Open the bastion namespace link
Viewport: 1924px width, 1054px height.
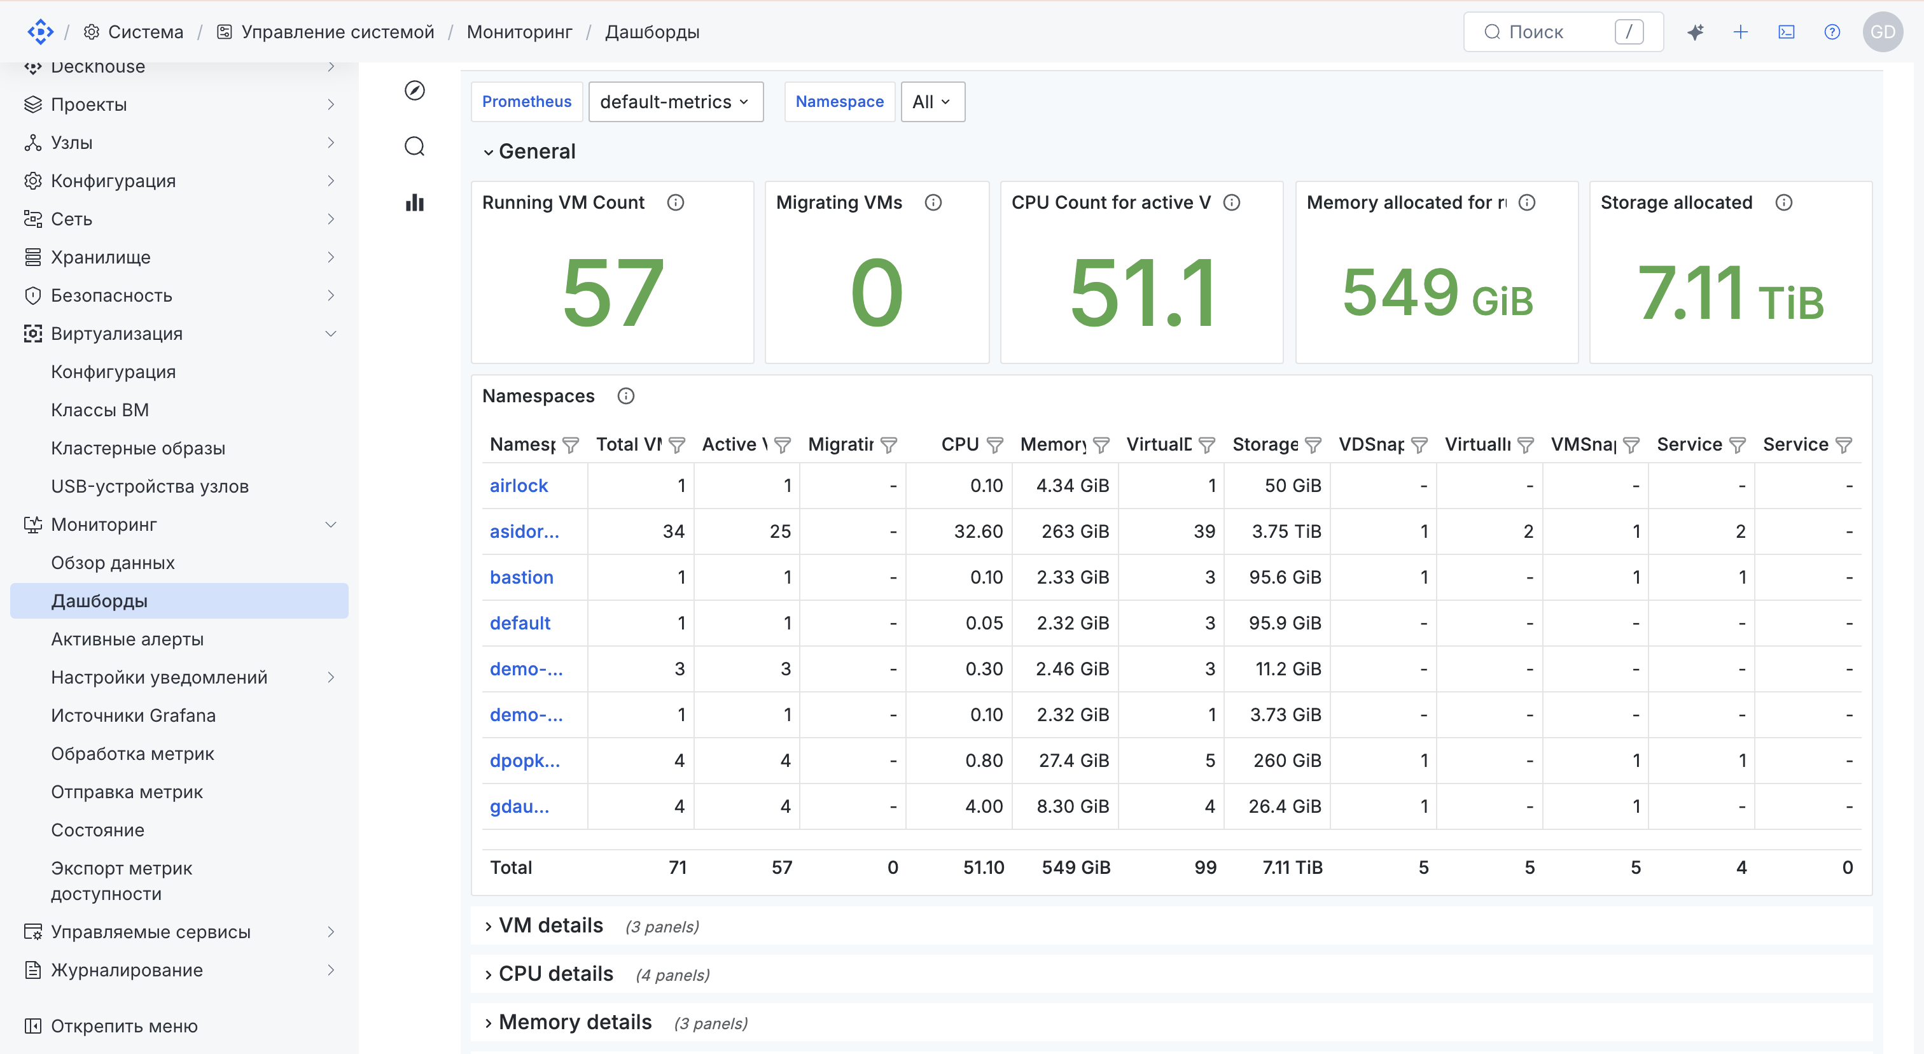[x=521, y=577]
